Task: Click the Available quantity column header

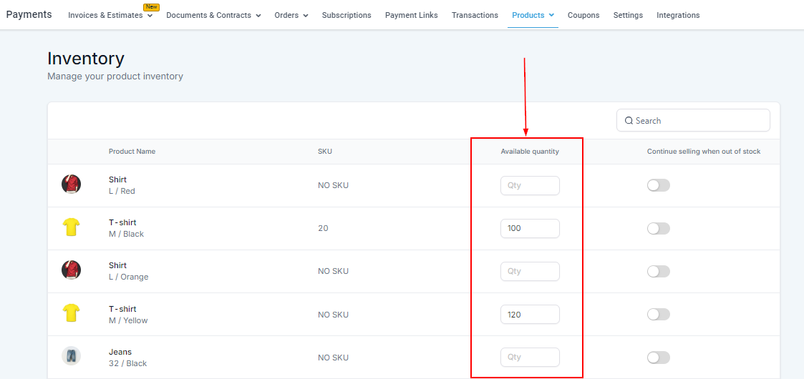Action: click(x=530, y=152)
